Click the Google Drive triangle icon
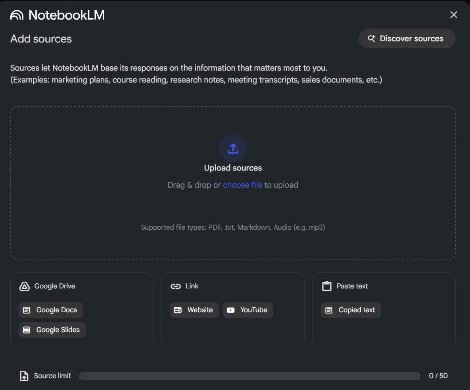Screen dimensions: 470x390 click(x=25, y=286)
